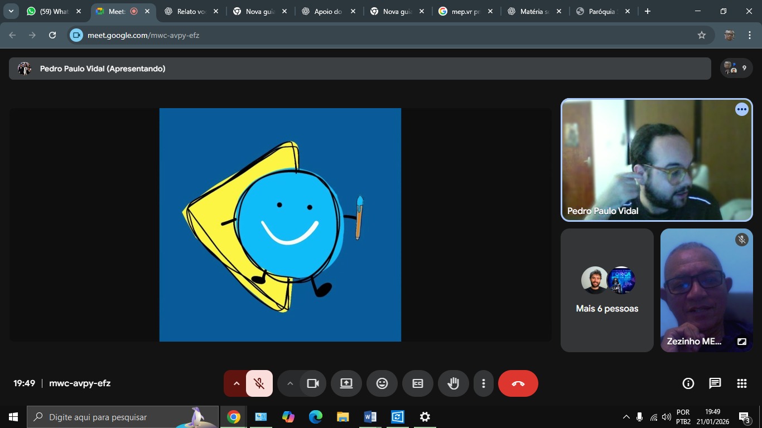The height and width of the screenshot is (428, 762).
Task: Toggle the camera button
Action: click(x=313, y=383)
